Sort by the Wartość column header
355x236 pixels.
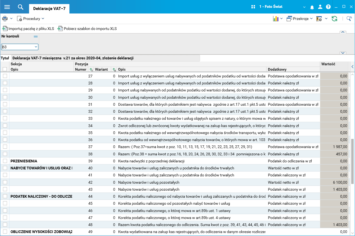click(334, 64)
